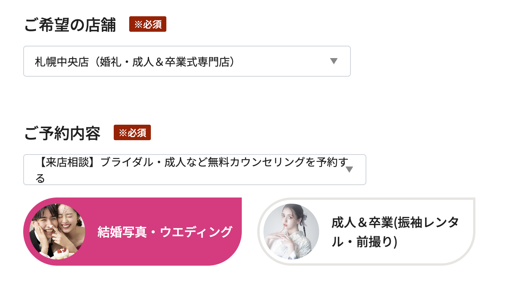
Task: Click the gray arrow in the 札幌中央店 dropdown
Action: (334, 61)
